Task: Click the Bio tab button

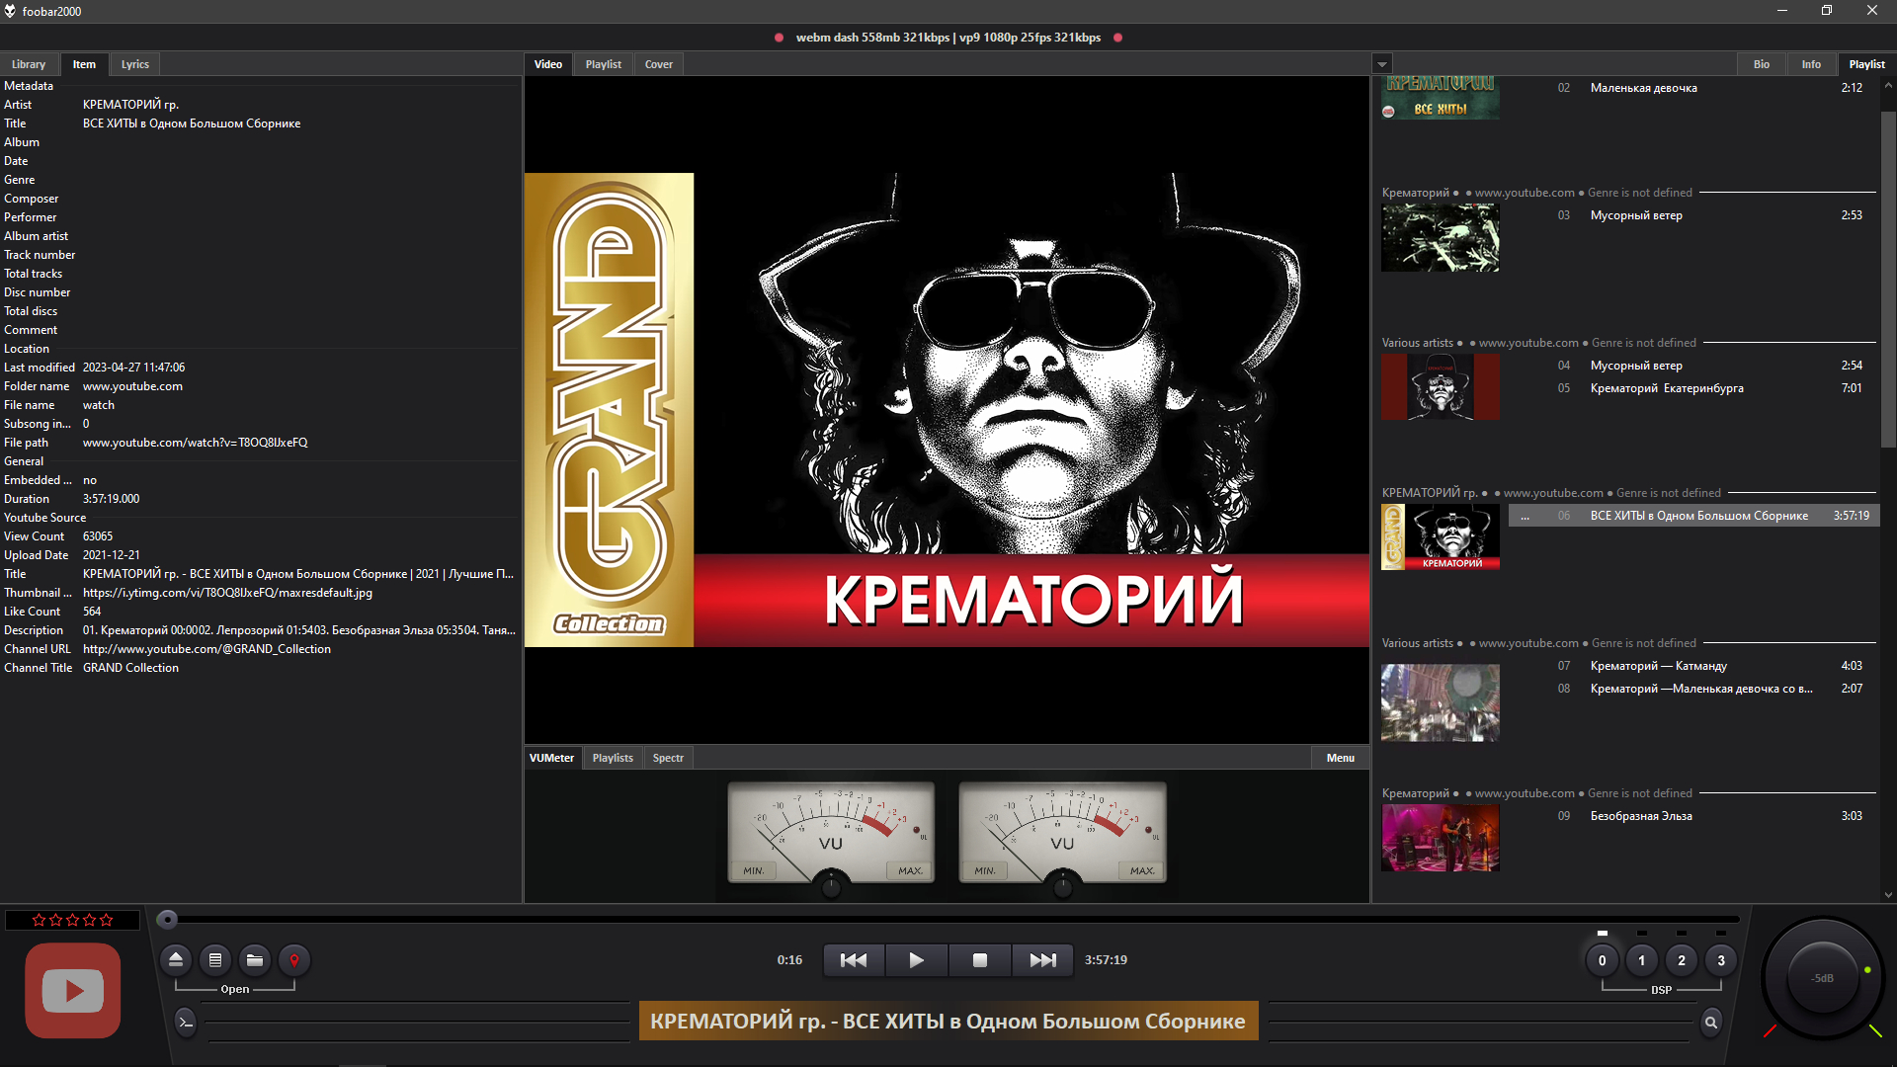Action: tap(1762, 64)
